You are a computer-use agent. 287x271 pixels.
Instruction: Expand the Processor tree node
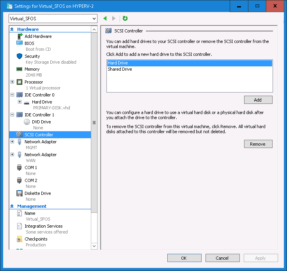point(12,82)
